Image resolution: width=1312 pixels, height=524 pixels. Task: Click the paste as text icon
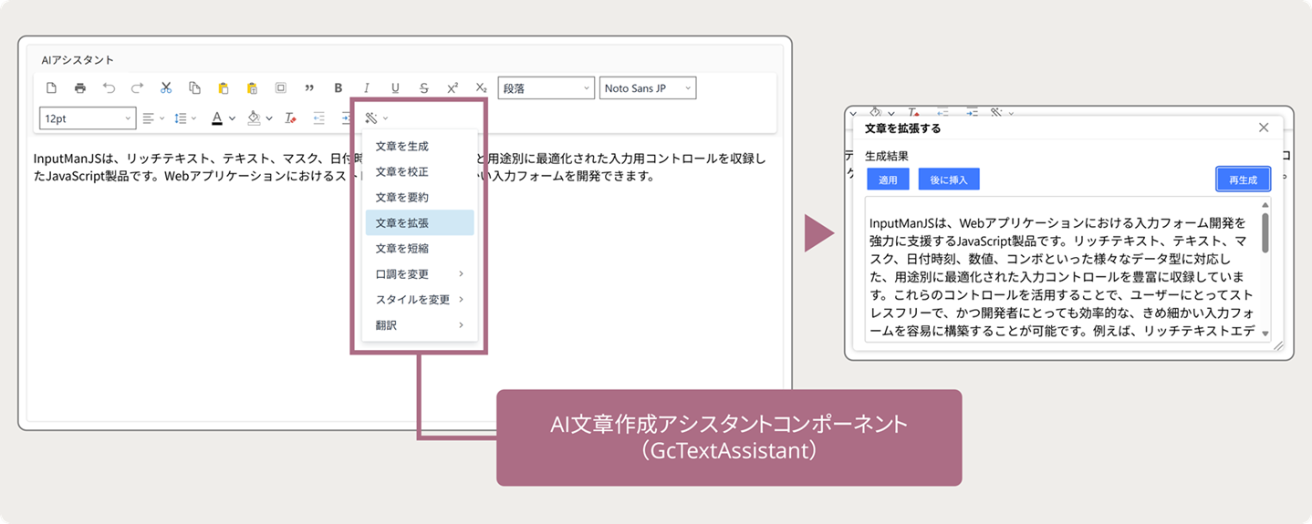252,88
